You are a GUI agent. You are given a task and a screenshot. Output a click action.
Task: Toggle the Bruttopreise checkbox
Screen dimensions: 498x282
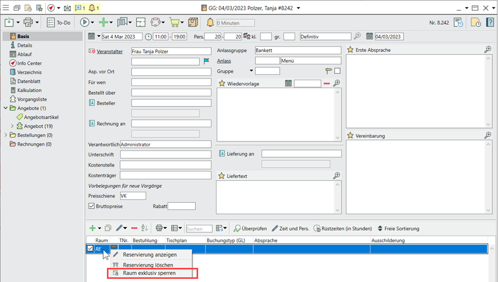coord(92,206)
